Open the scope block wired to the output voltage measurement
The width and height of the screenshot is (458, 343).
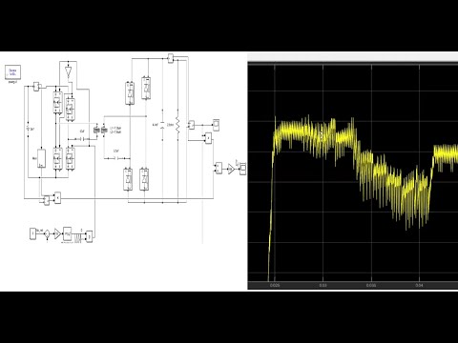(x=216, y=125)
